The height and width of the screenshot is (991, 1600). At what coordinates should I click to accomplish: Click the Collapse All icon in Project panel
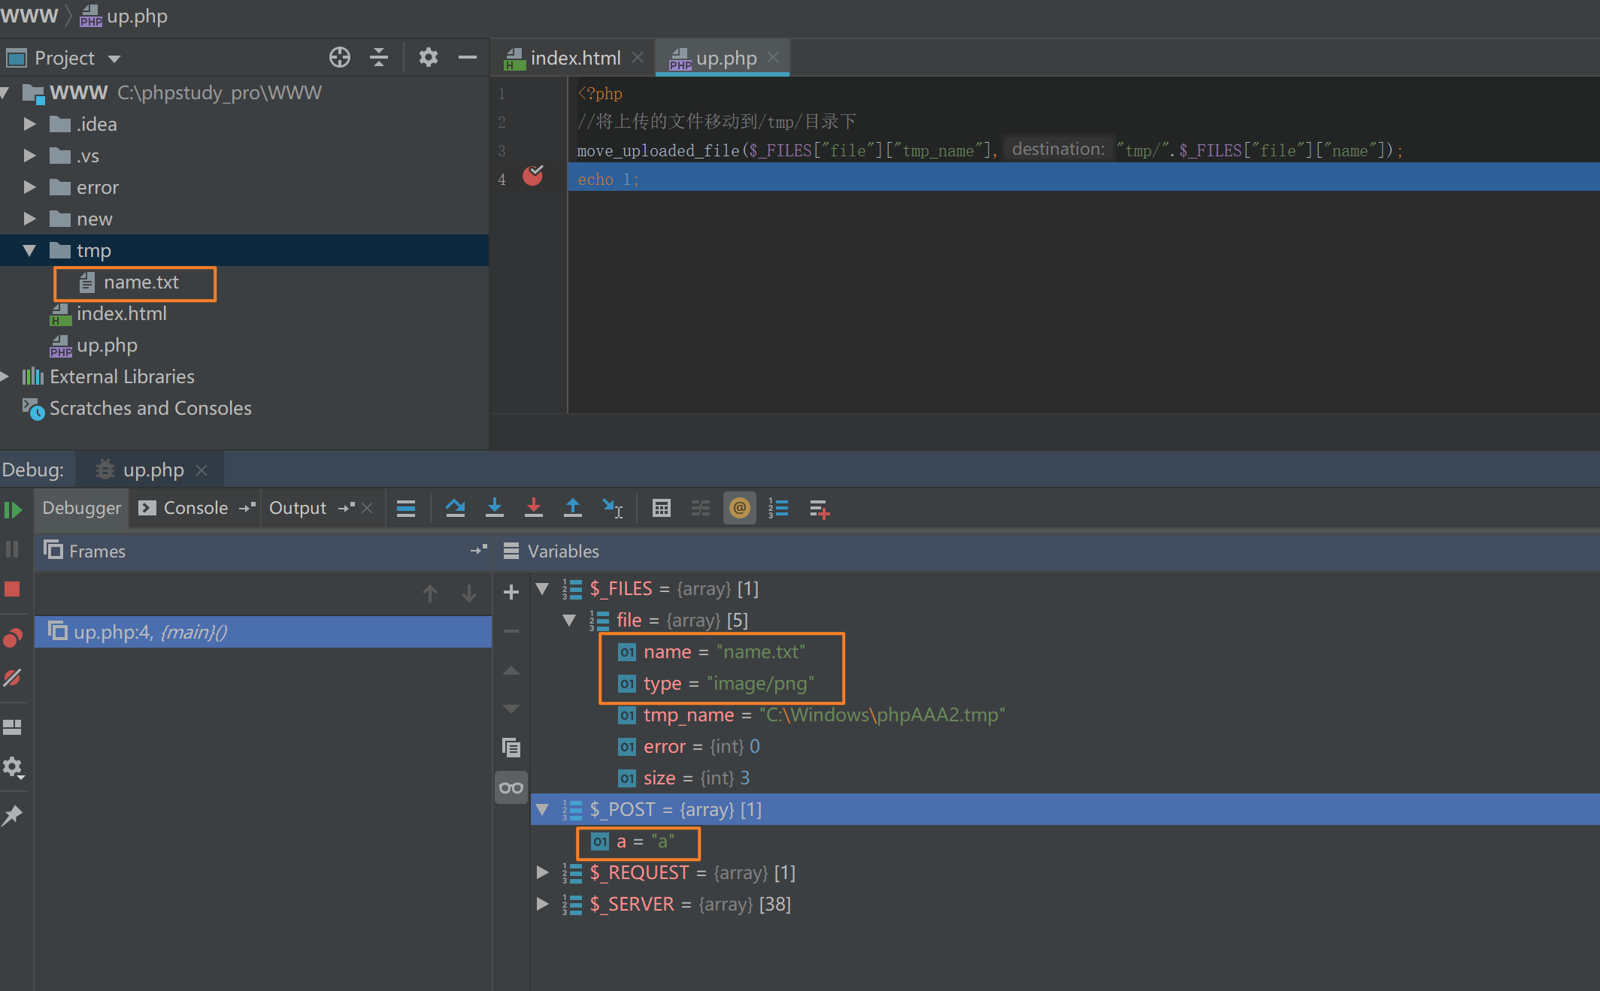(379, 57)
